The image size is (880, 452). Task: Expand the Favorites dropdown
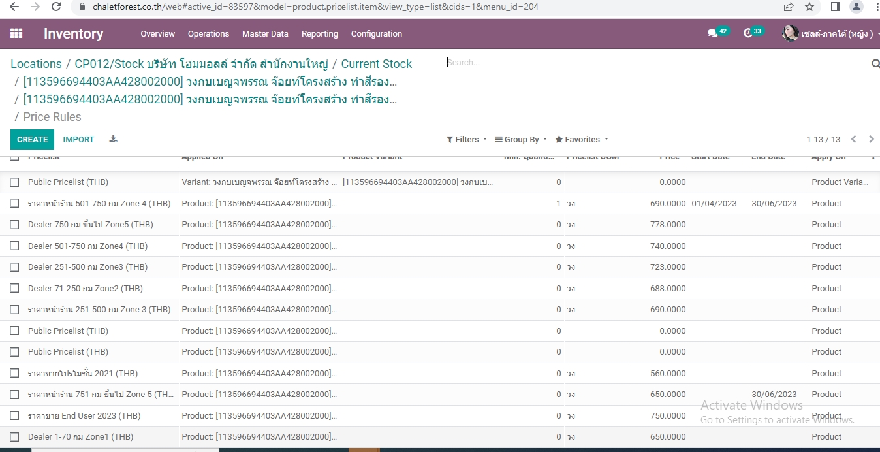(x=582, y=140)
